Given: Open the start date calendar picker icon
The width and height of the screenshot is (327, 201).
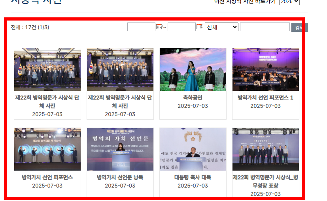Looking at the screenshot, I should (x=159, y=27).
